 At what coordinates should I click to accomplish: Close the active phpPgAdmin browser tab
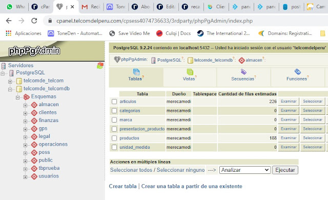[72, 7]
